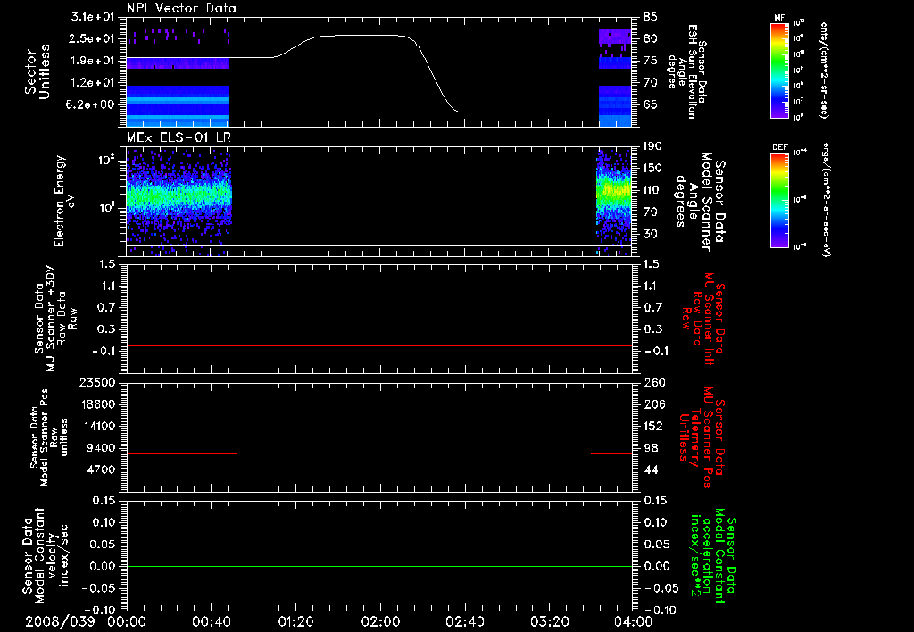Click the 23500 tick value on scanner axis
The width and height of the screenshot is (914, 632).
(x=97, y=383)
